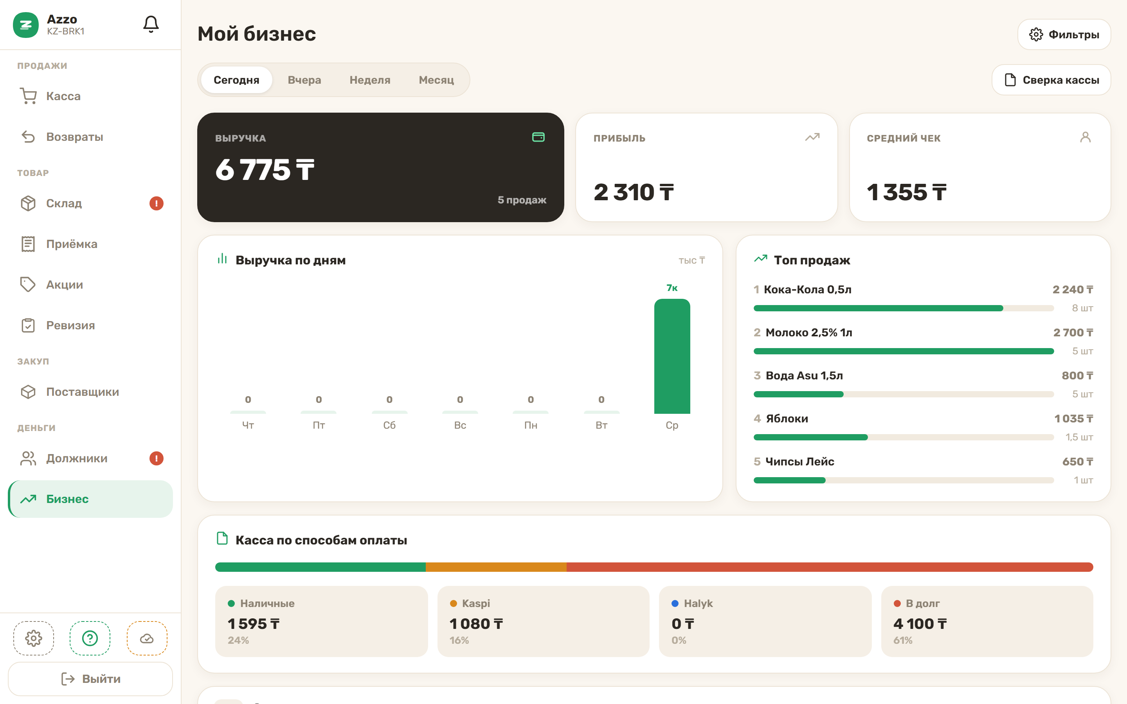1127x704 pixels.
Task: Click Чипсы Лейс item name
Action: (x=799, y=462)
